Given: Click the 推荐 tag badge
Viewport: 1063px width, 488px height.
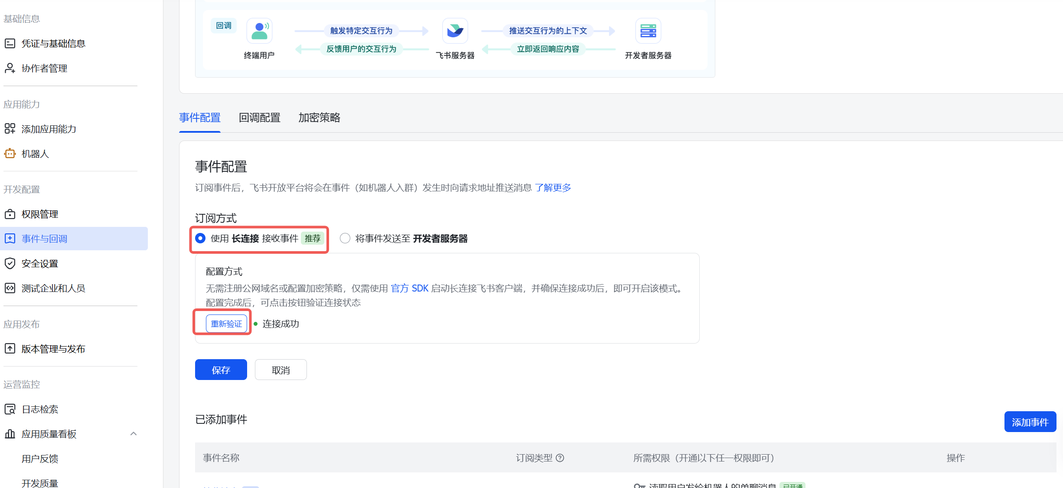Looking at the screenshot, I should tap(313, 238).
